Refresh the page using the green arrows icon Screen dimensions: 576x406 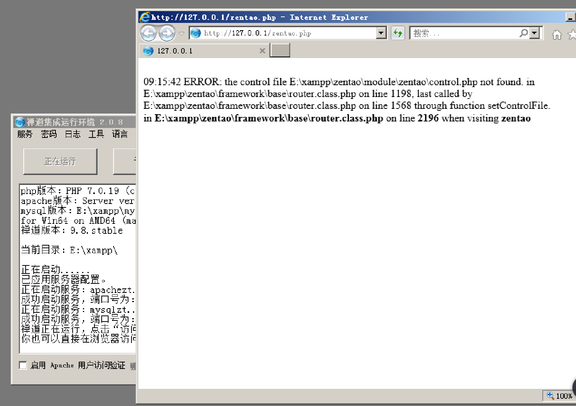coord(398,33)
